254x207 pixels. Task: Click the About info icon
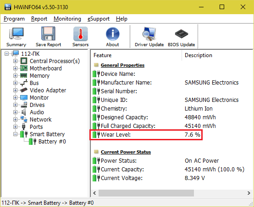(x=113, y=34)
